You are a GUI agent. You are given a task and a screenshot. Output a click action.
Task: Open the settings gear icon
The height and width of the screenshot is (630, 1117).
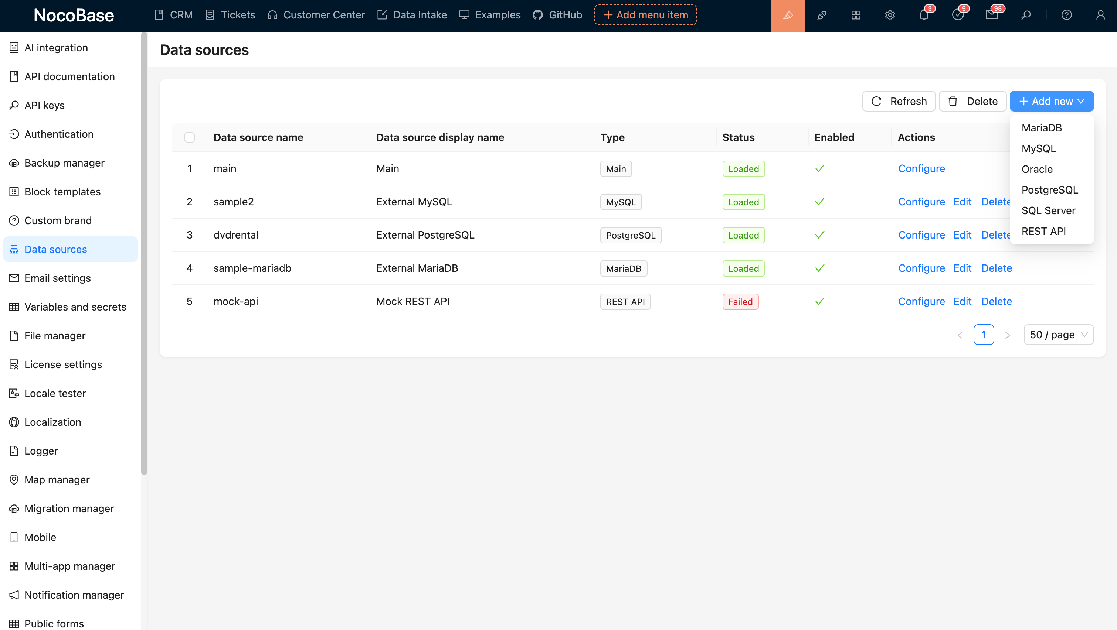tap(890, 16)
